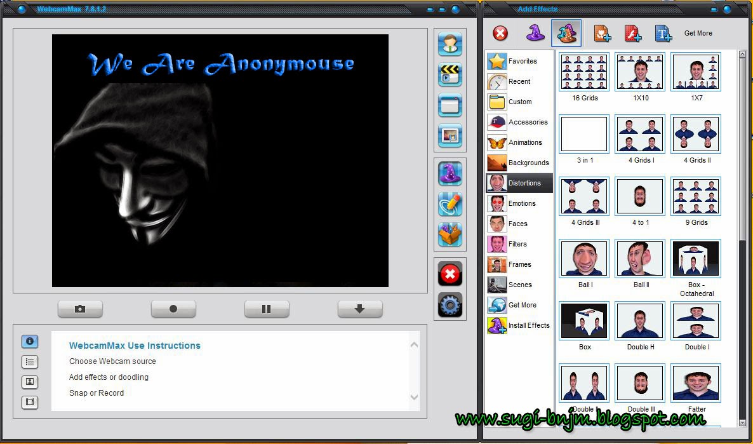
Task: Apply the 9 Grids effect
Action: point(696,196)
